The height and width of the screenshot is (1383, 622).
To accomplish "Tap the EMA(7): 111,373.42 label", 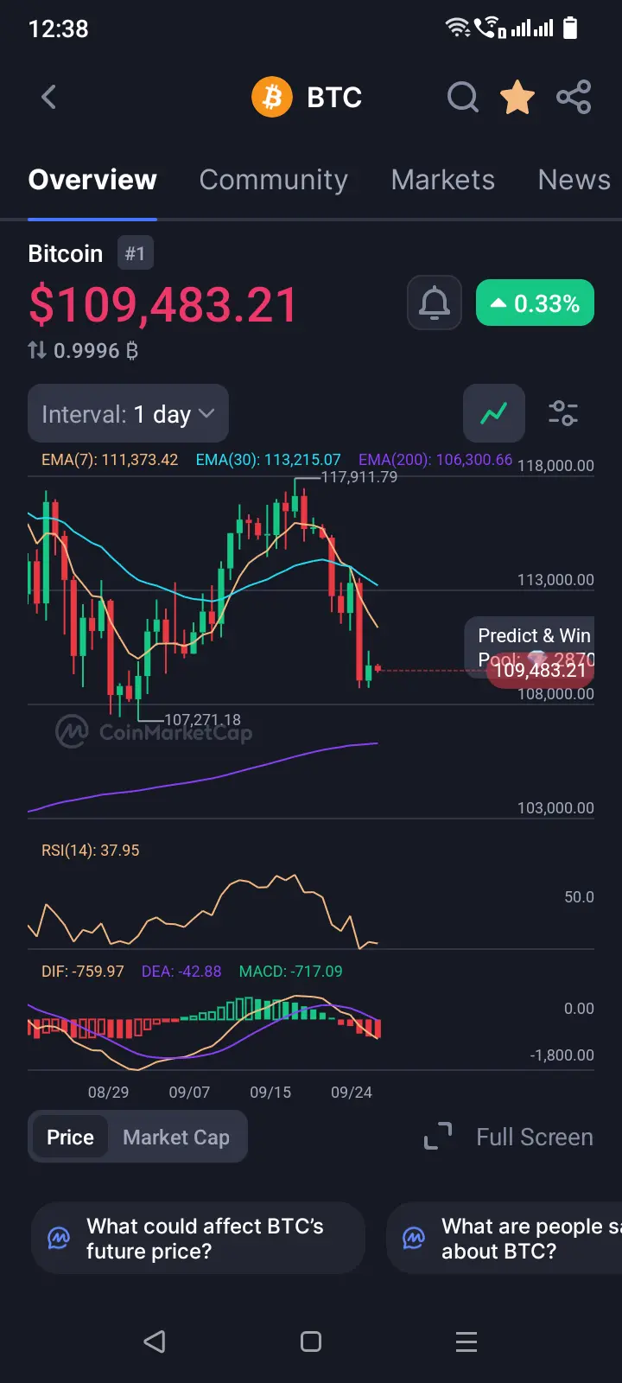I will (x=110, y=460).
